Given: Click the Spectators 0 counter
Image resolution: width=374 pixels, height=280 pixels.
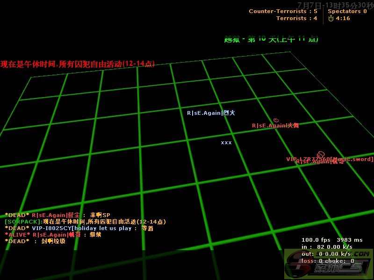Looking at the screenshot, I should 347,11.
